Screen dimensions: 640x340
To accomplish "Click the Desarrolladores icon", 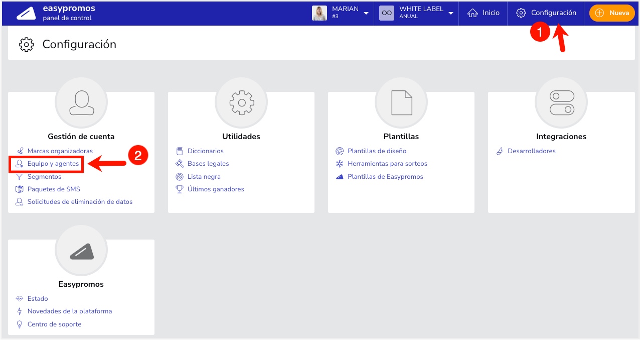I will pyautogui.click(x=500, y=151).
